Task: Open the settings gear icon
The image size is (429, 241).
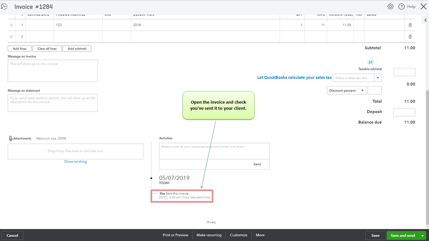Action: tap(390, 6)
